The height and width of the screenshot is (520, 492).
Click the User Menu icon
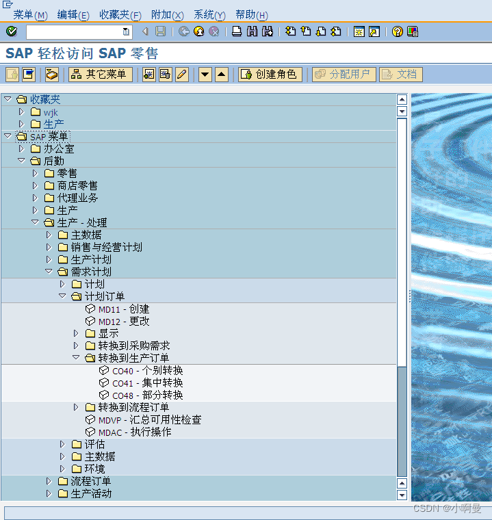pyautogui.click(x=12, y=75)
